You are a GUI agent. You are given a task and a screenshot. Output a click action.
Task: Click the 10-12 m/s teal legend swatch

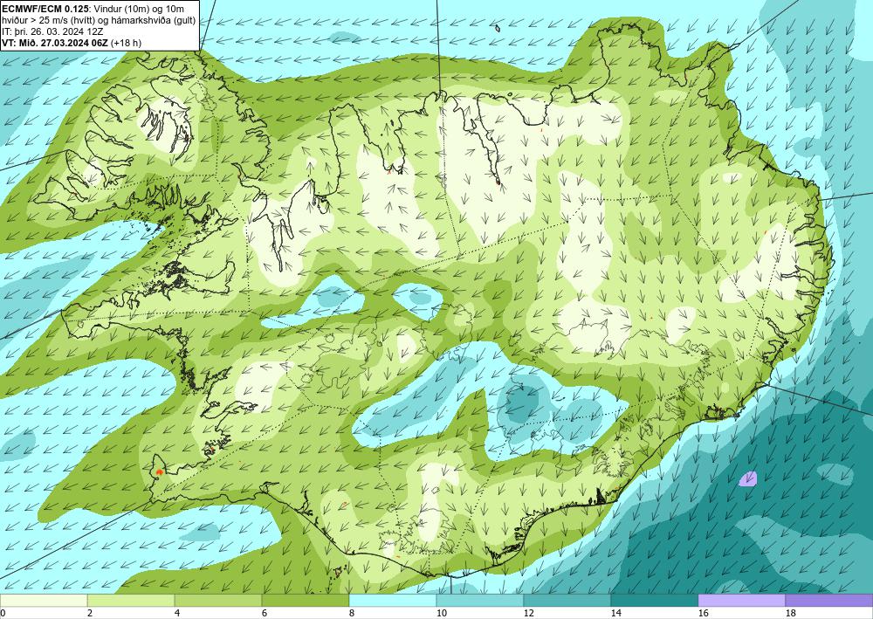click(480, 600)
